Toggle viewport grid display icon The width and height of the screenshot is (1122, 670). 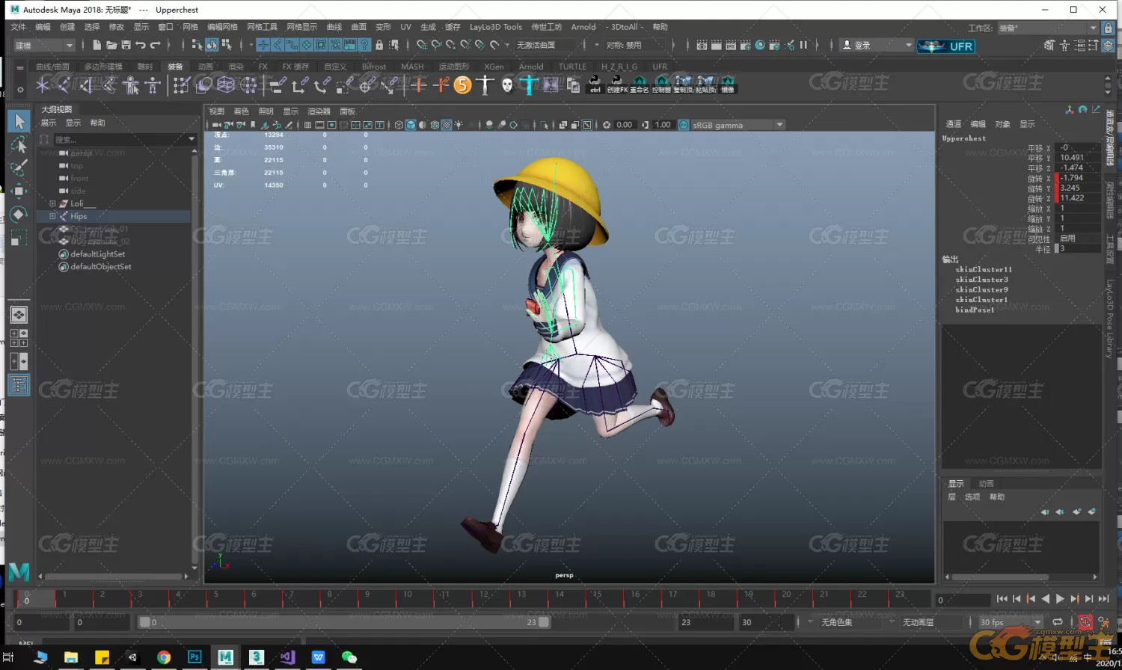307,125
